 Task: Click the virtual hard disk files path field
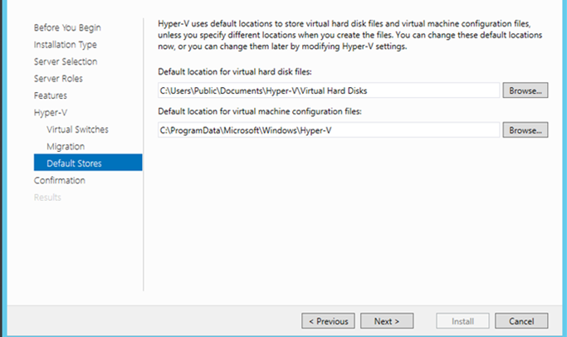[x=329, y=90]
